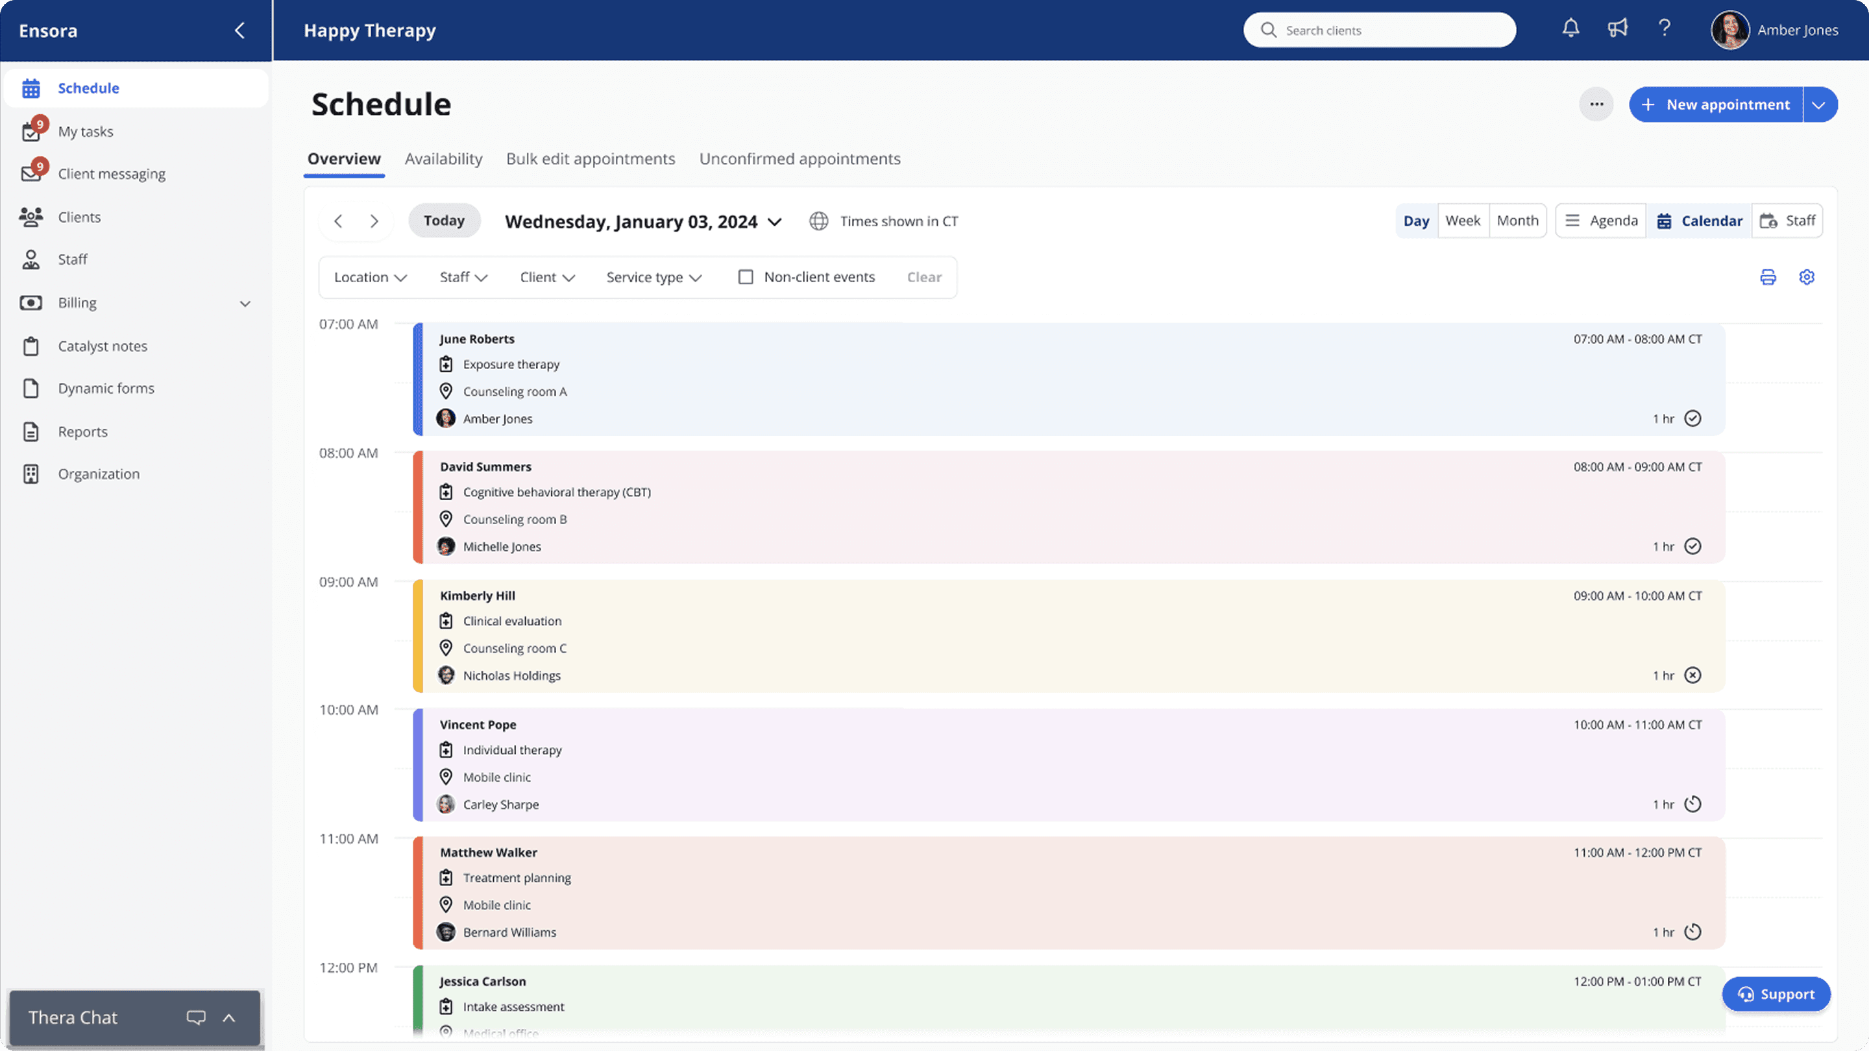
Task: Switch to the Unconfirmed appointments tab
Action: (x=800, y=159)
